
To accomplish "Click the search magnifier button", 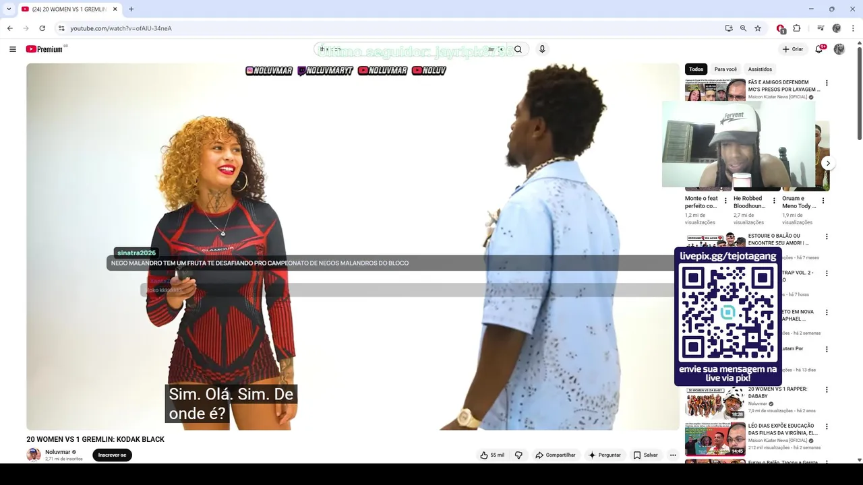I will coord(518,49).
